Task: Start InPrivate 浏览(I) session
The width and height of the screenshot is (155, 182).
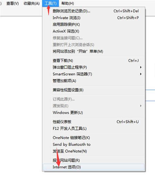Action: (94, 18)
